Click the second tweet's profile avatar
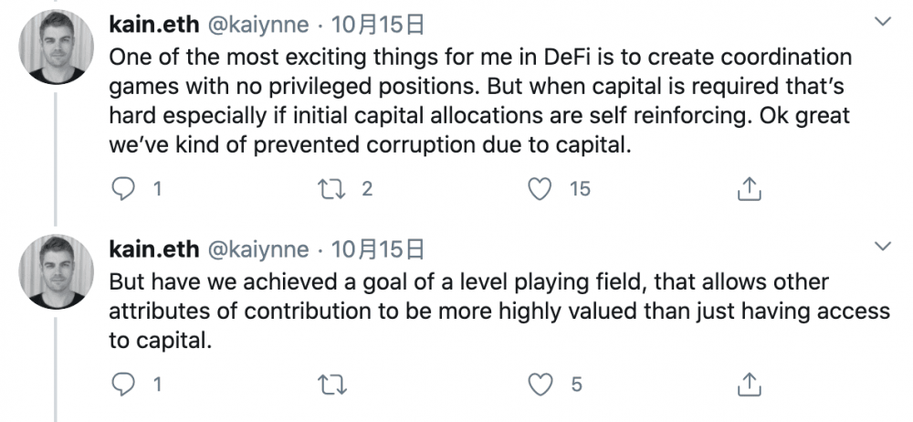The height and width of the screenshot is (422, 913). click(57, 270)
